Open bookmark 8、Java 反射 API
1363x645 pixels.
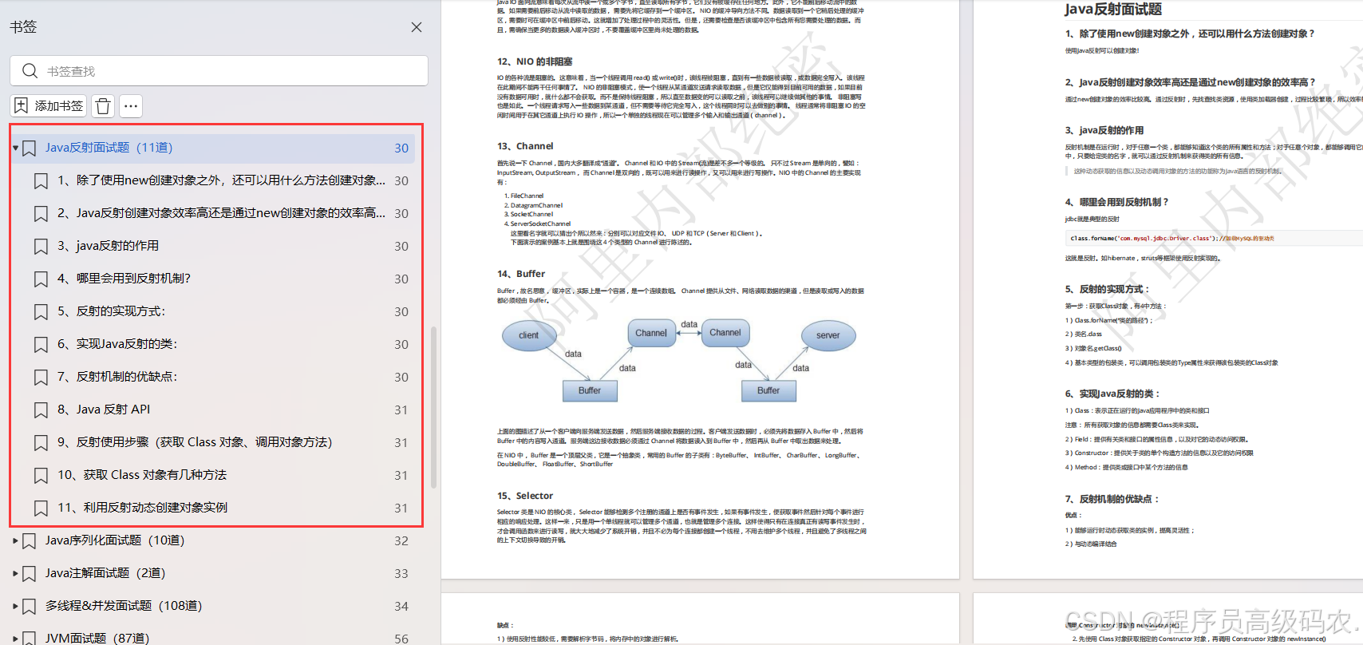coord(104,410)
